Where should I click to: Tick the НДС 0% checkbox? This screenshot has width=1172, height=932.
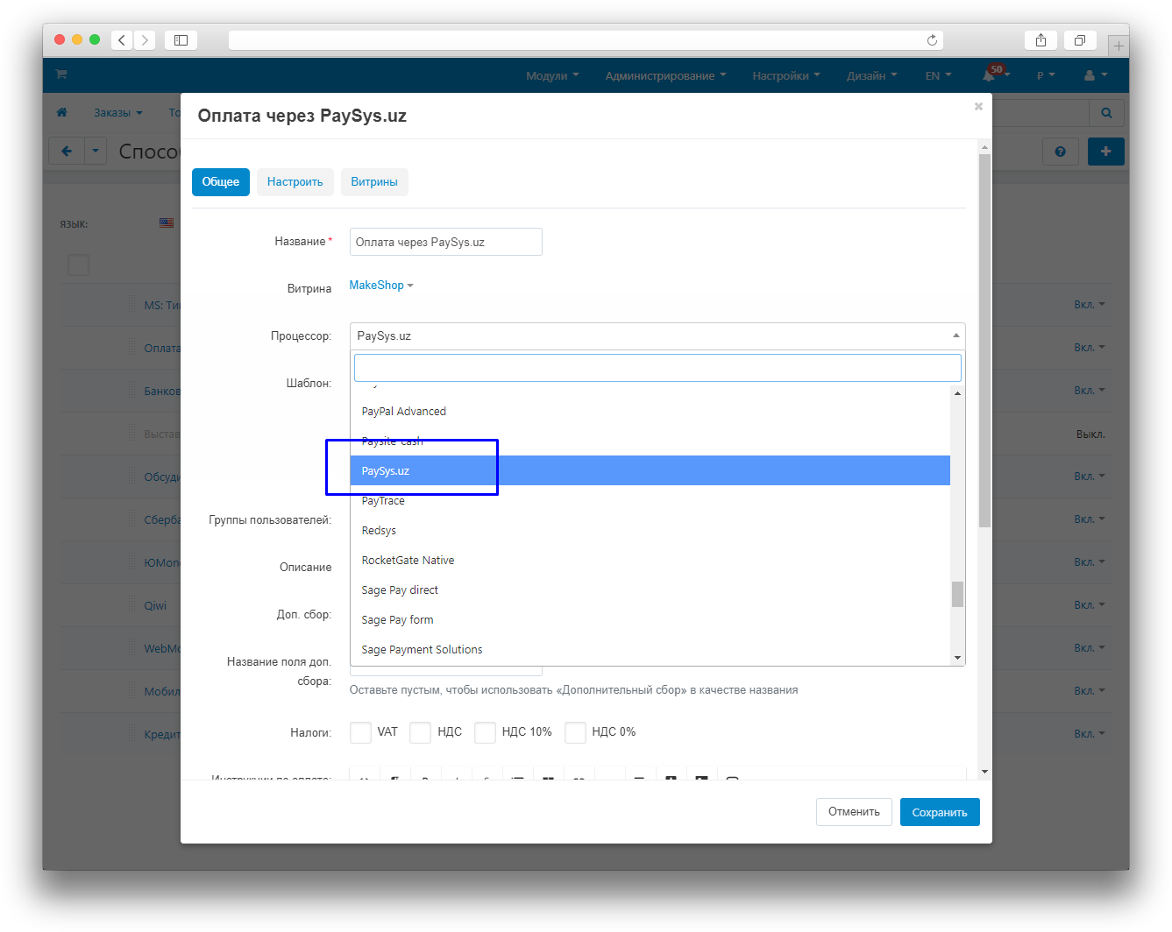tap(575, 732)
